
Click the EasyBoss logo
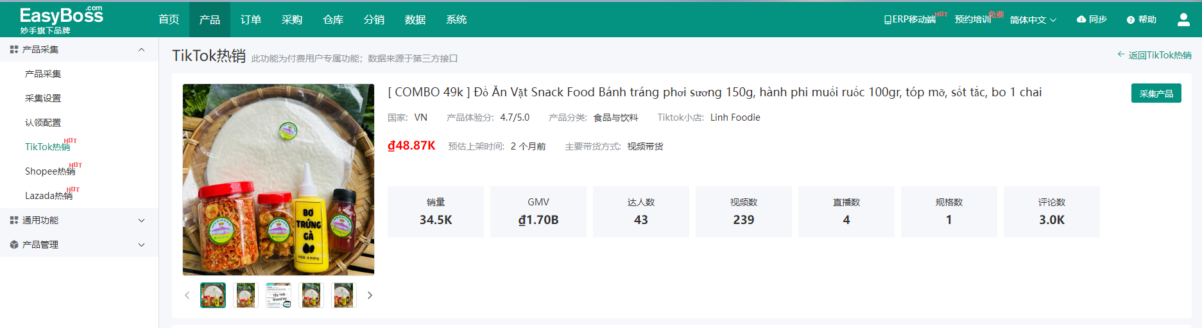coord(61,20)
